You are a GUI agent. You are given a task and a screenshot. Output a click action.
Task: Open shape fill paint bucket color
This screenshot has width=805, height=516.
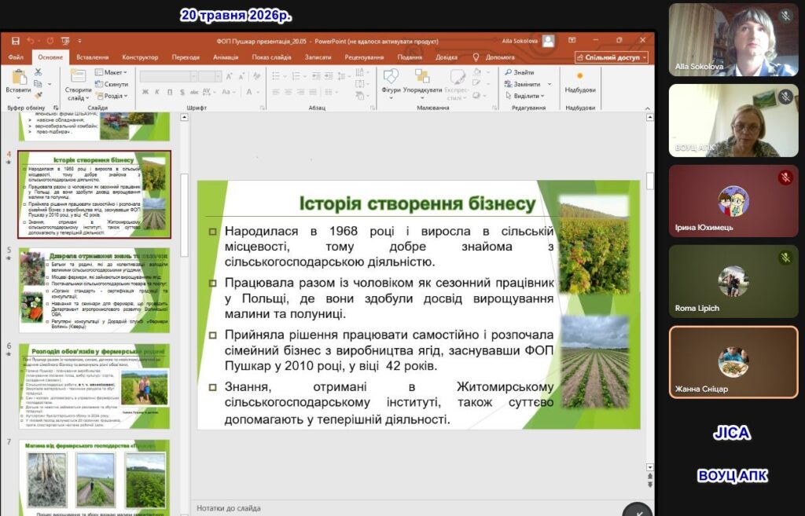[x=479, y=71]
